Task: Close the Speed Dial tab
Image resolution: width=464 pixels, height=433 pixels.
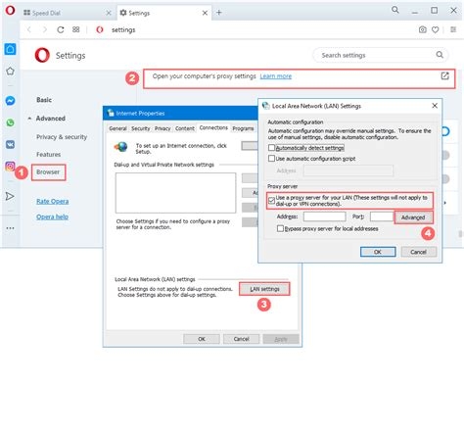Action: point(109,13)
